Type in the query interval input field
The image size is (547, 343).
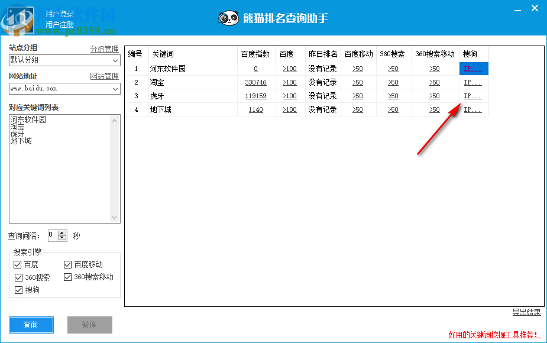click(x=52, y=235)
